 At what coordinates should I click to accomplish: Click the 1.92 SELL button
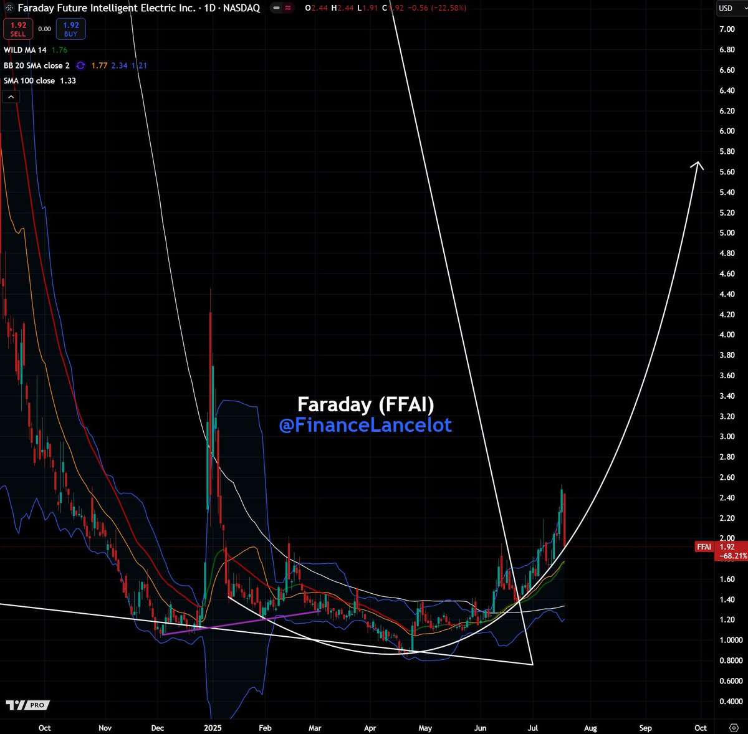[18, 29]
